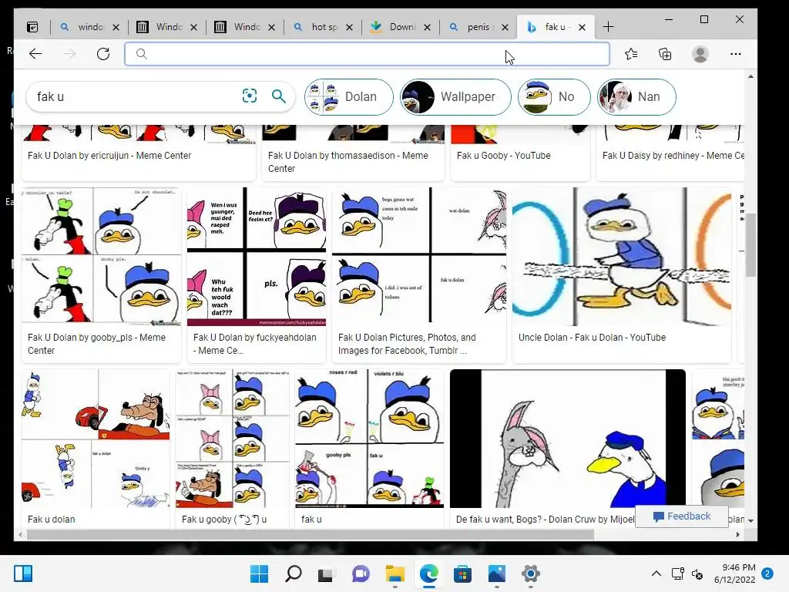Open Task View on the taskbar
The width and height of the screenshot is (789, 592).
(326, 573)
